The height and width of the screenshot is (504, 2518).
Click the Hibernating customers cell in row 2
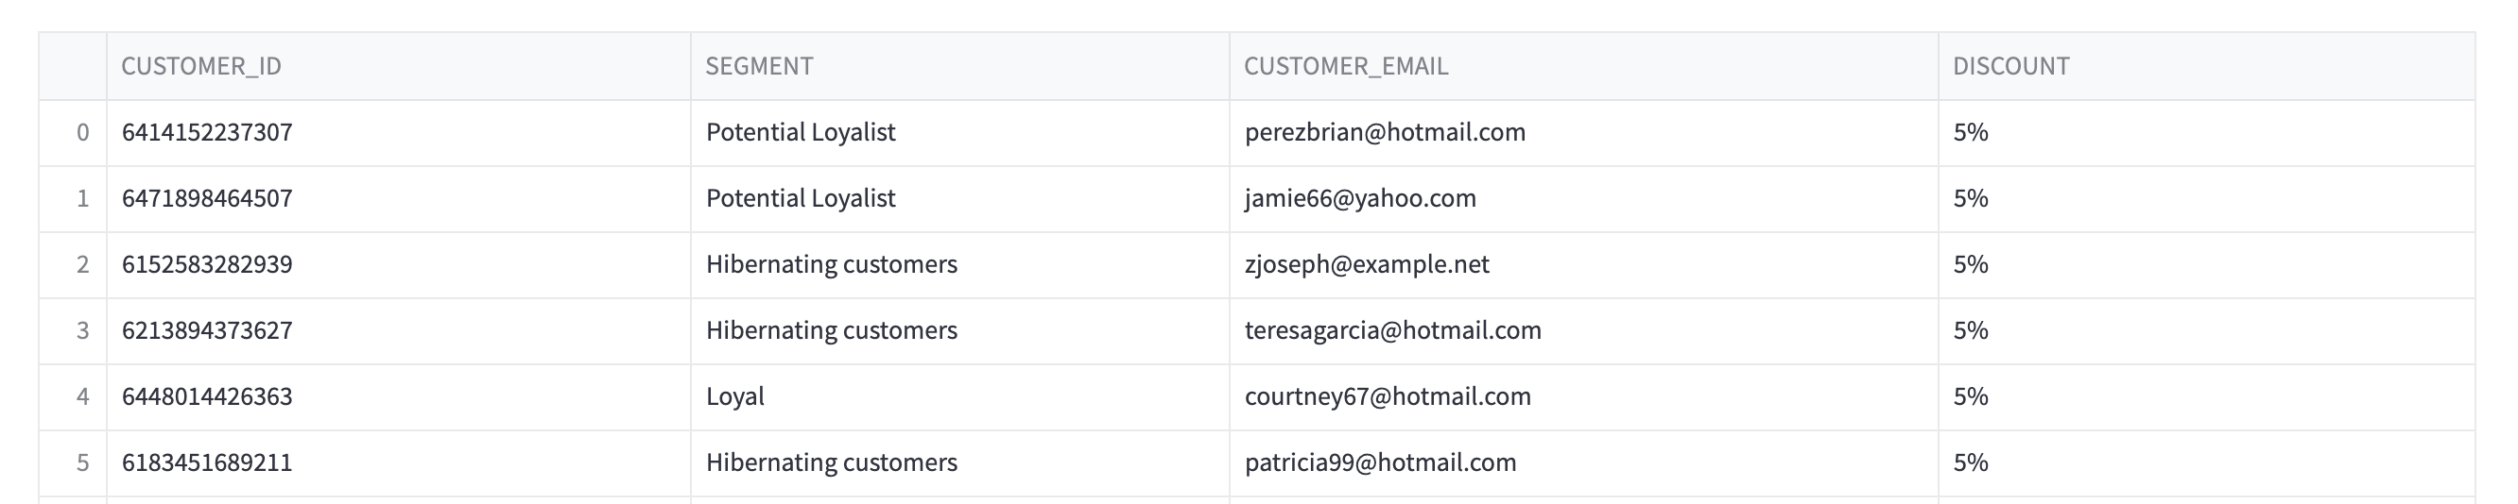(960, 264)
